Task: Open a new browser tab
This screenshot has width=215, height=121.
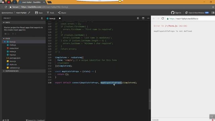Action: (x=49, y=2)
